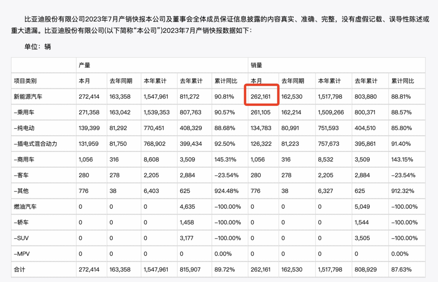The image size is (438, 282).
Task: Click the 新能源汽车 row label
Action: 28,96
